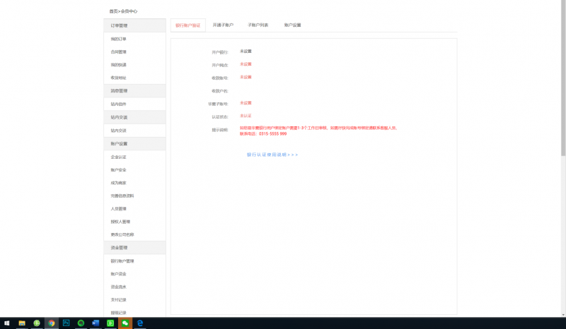Click the 提示说明 label
Viewport: 566px width, 329px height.
point(220,130)
